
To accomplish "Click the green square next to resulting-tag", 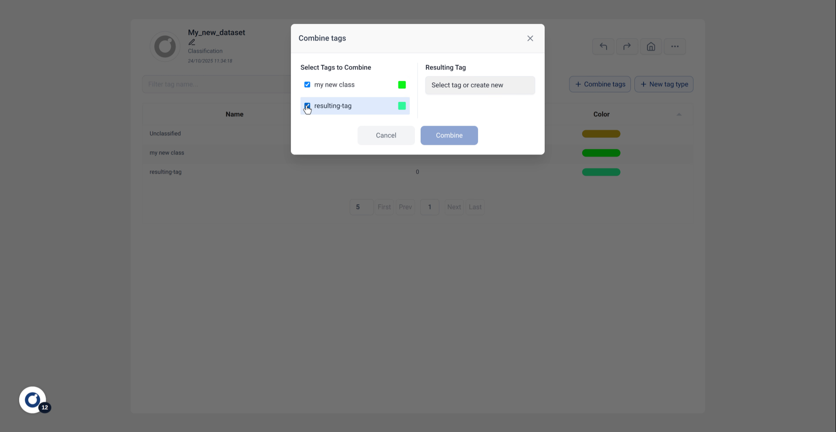I will coord(401,106).
